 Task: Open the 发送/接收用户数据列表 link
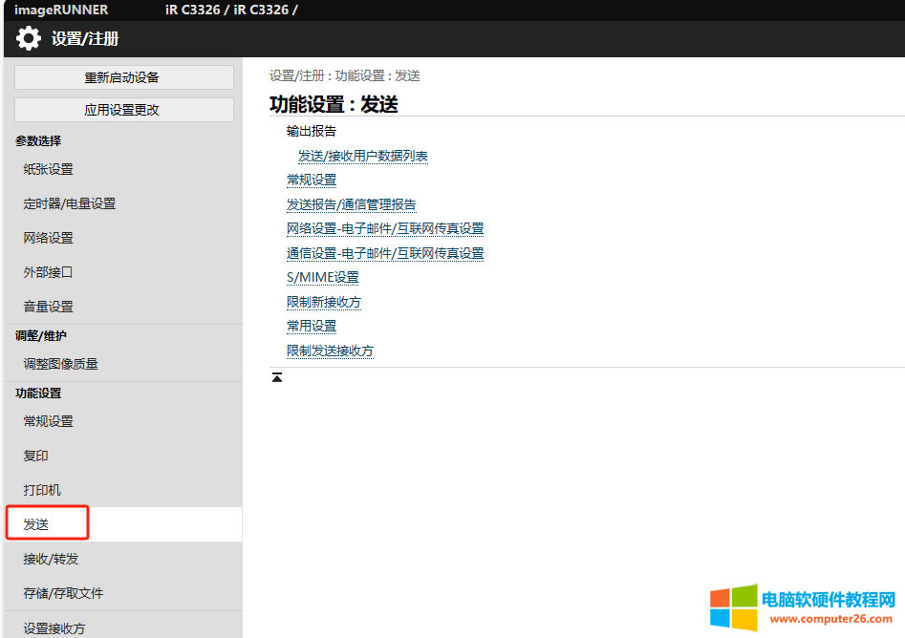click(362, 156)
